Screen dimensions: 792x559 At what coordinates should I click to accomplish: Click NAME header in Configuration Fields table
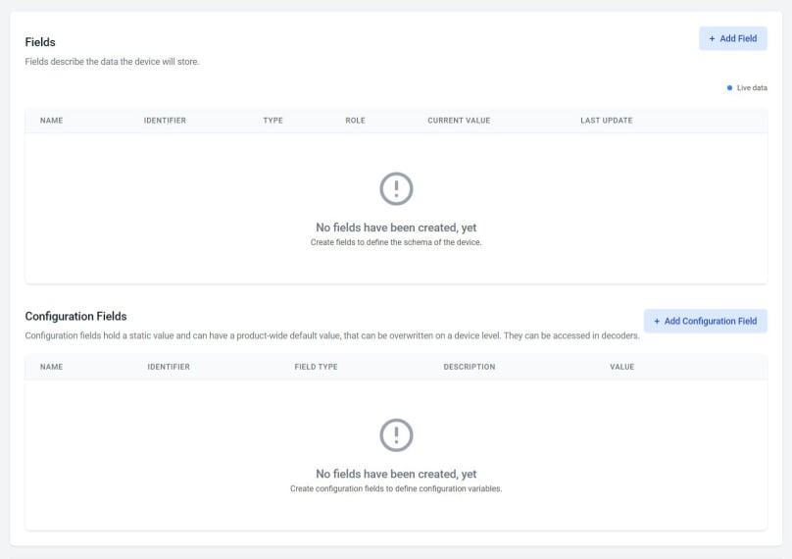52,367
